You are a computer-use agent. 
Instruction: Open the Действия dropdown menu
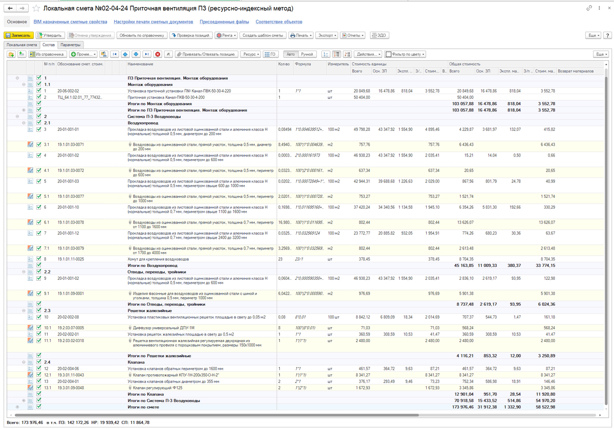368,54
